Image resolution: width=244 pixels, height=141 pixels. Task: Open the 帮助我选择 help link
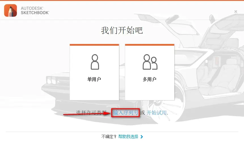point(128,137)
